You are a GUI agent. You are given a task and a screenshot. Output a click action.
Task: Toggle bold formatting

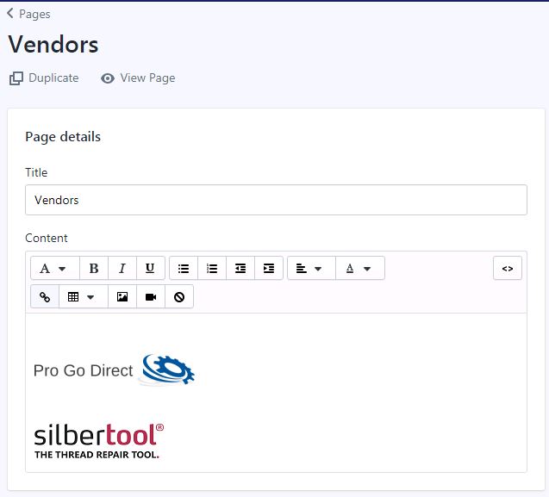pos(94,269)
